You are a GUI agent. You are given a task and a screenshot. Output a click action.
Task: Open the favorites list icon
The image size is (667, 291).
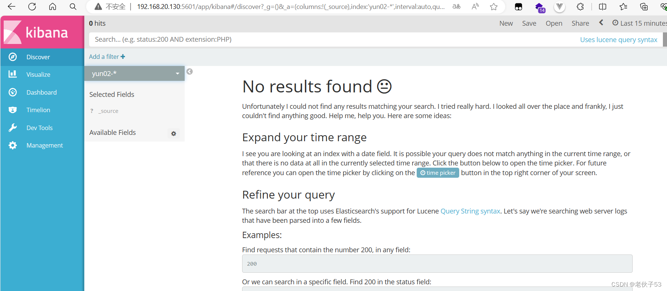tap(623, 7)
